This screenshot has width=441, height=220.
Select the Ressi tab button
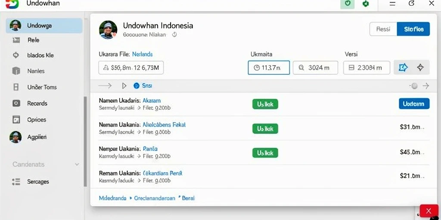pyautogui.click(x=383, y=29)
